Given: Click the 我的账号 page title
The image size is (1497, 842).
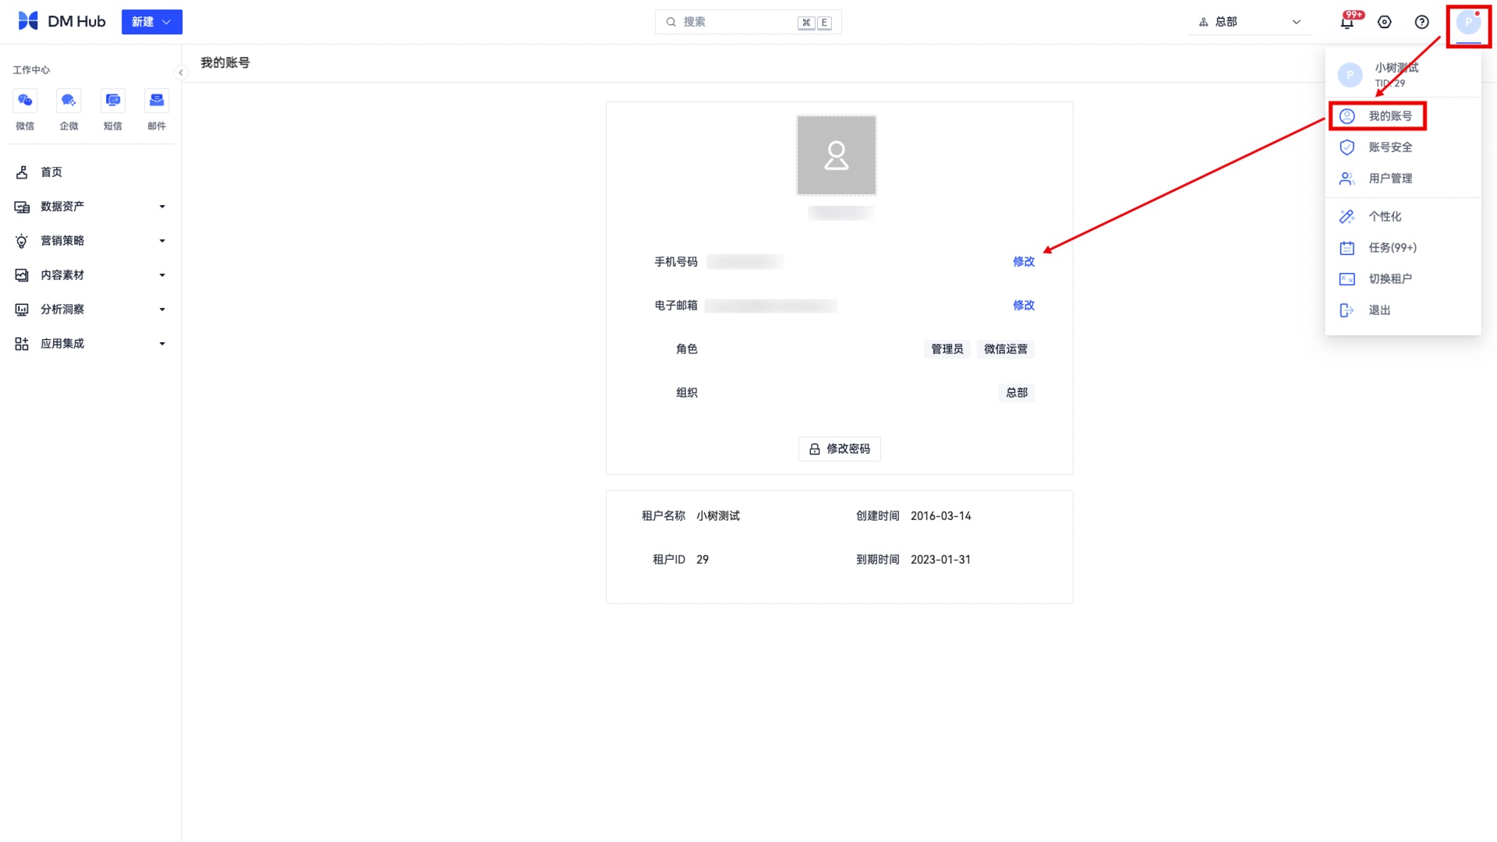Looking at the screenshot, I should click(225, 63).
